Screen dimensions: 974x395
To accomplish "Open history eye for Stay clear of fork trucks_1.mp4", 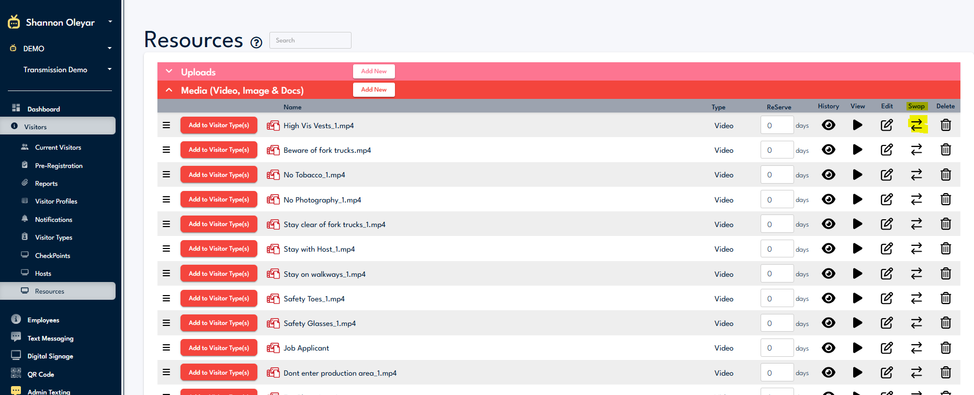I will 829,224.
